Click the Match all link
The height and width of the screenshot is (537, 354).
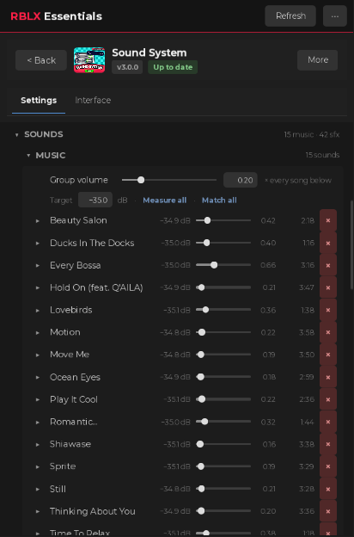pos(219,201)
